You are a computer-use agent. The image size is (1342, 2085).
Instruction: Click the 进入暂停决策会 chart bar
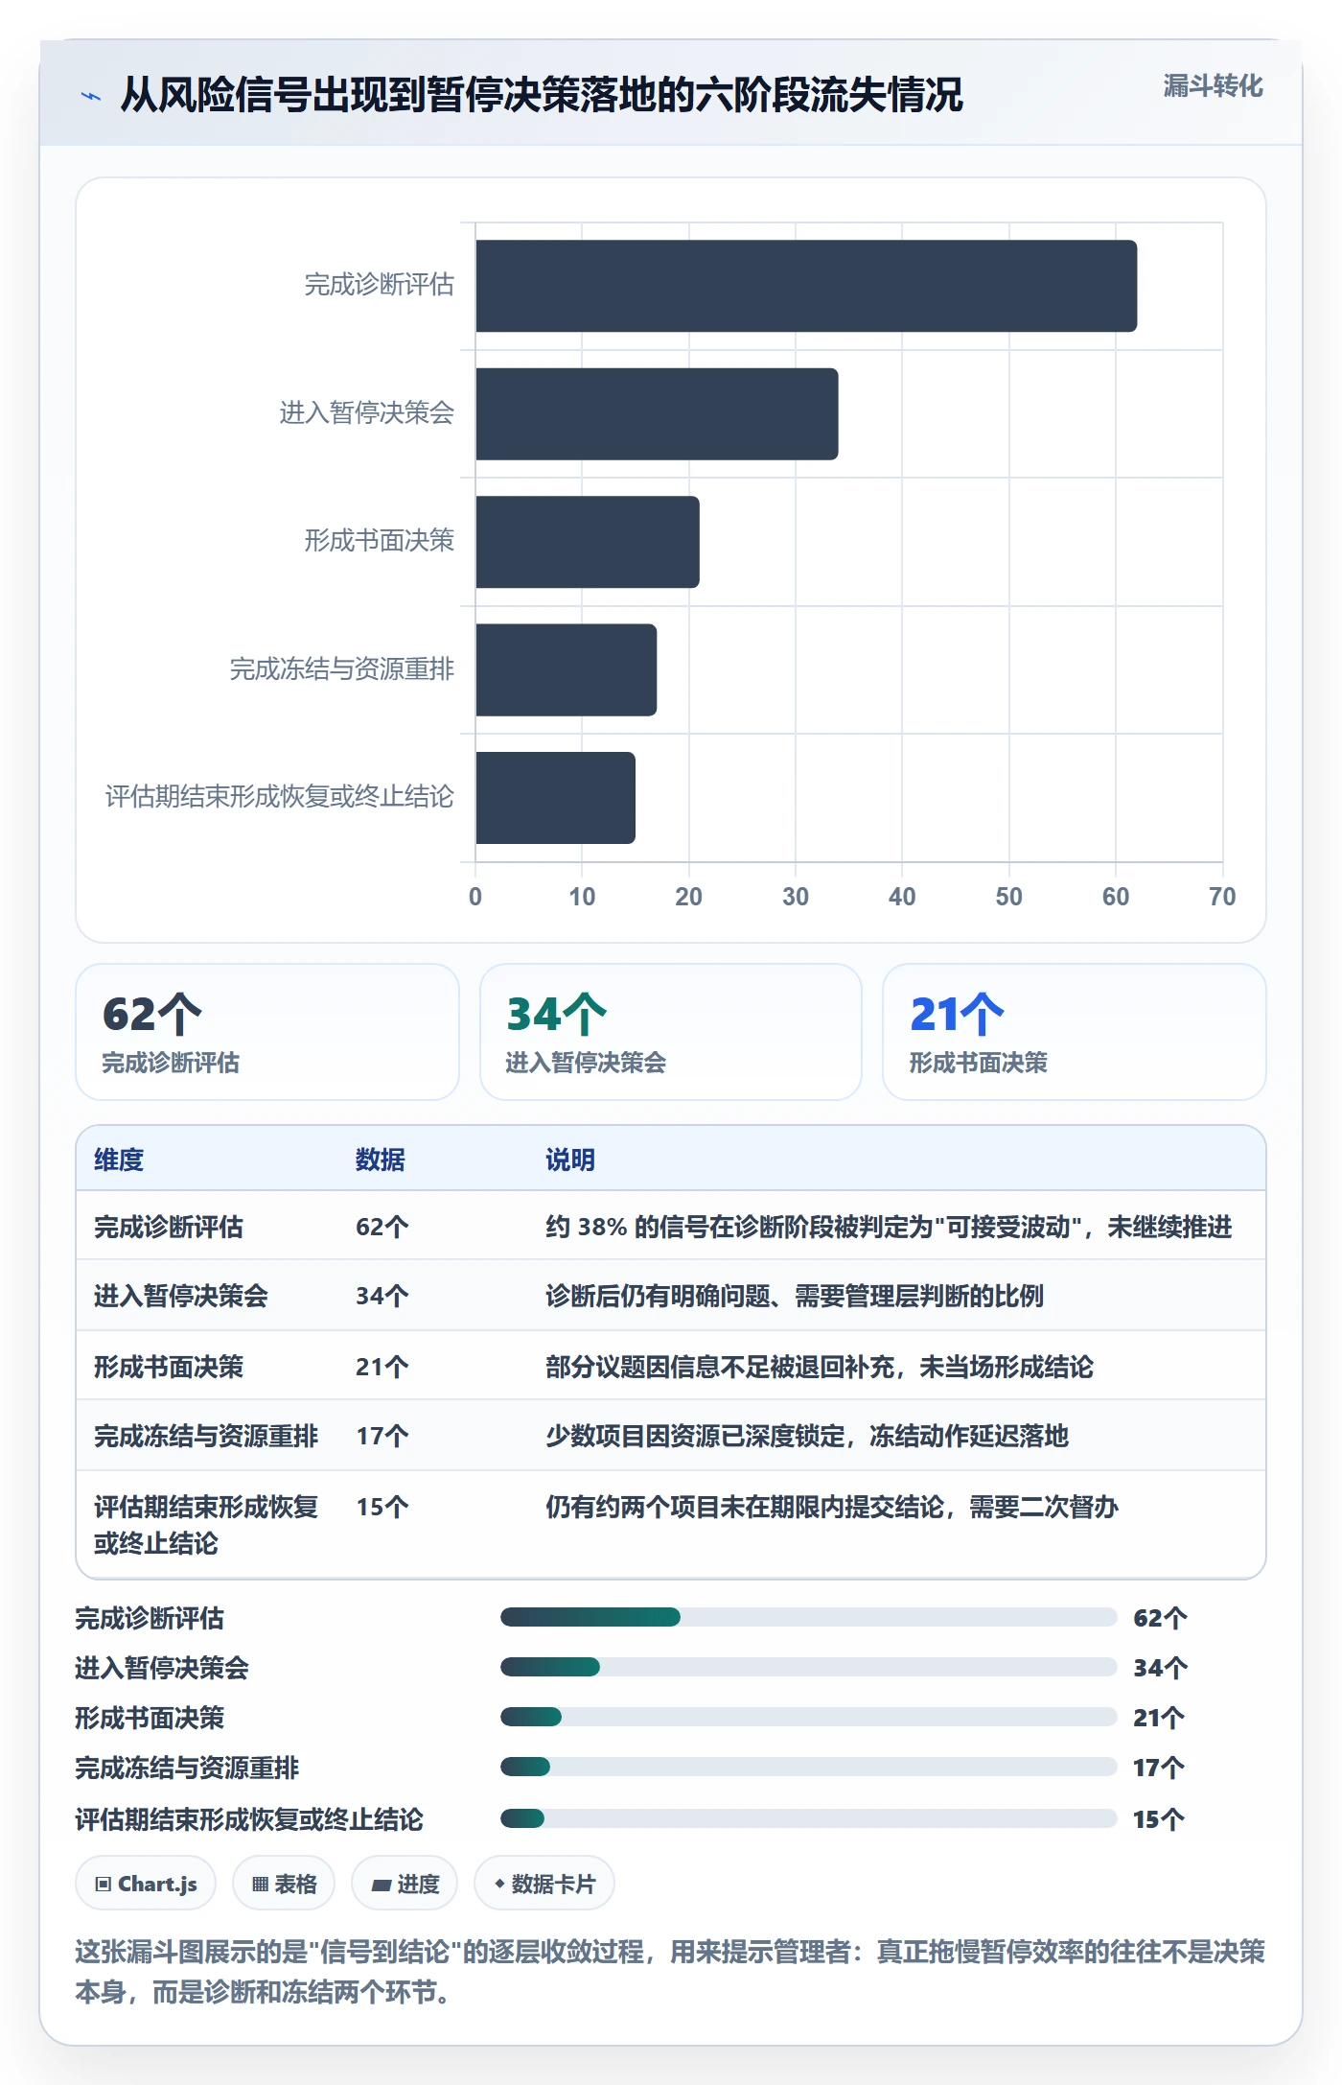(657, 414)
